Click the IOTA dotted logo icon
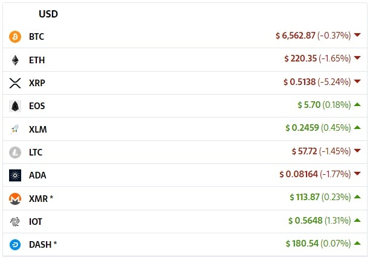 [x=15, y=222]
